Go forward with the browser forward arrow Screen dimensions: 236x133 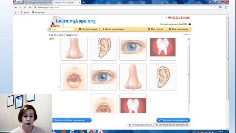pyautogui.click(x=21, y=7)
